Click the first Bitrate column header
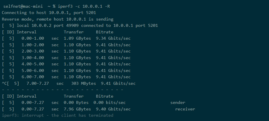Screen dimensions: 269x121 pyautogui.click(x=105, y=32)
